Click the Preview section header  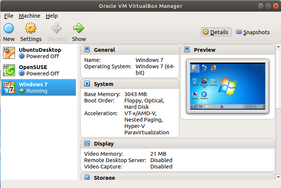point(228,50)
